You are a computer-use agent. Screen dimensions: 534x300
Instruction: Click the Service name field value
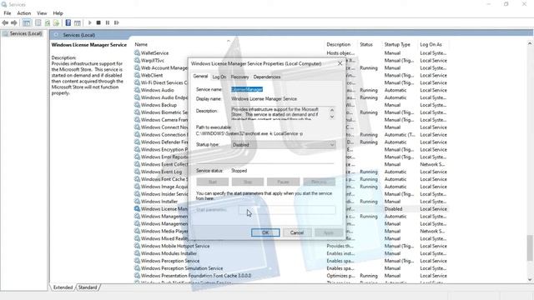[x=247, y=89]
